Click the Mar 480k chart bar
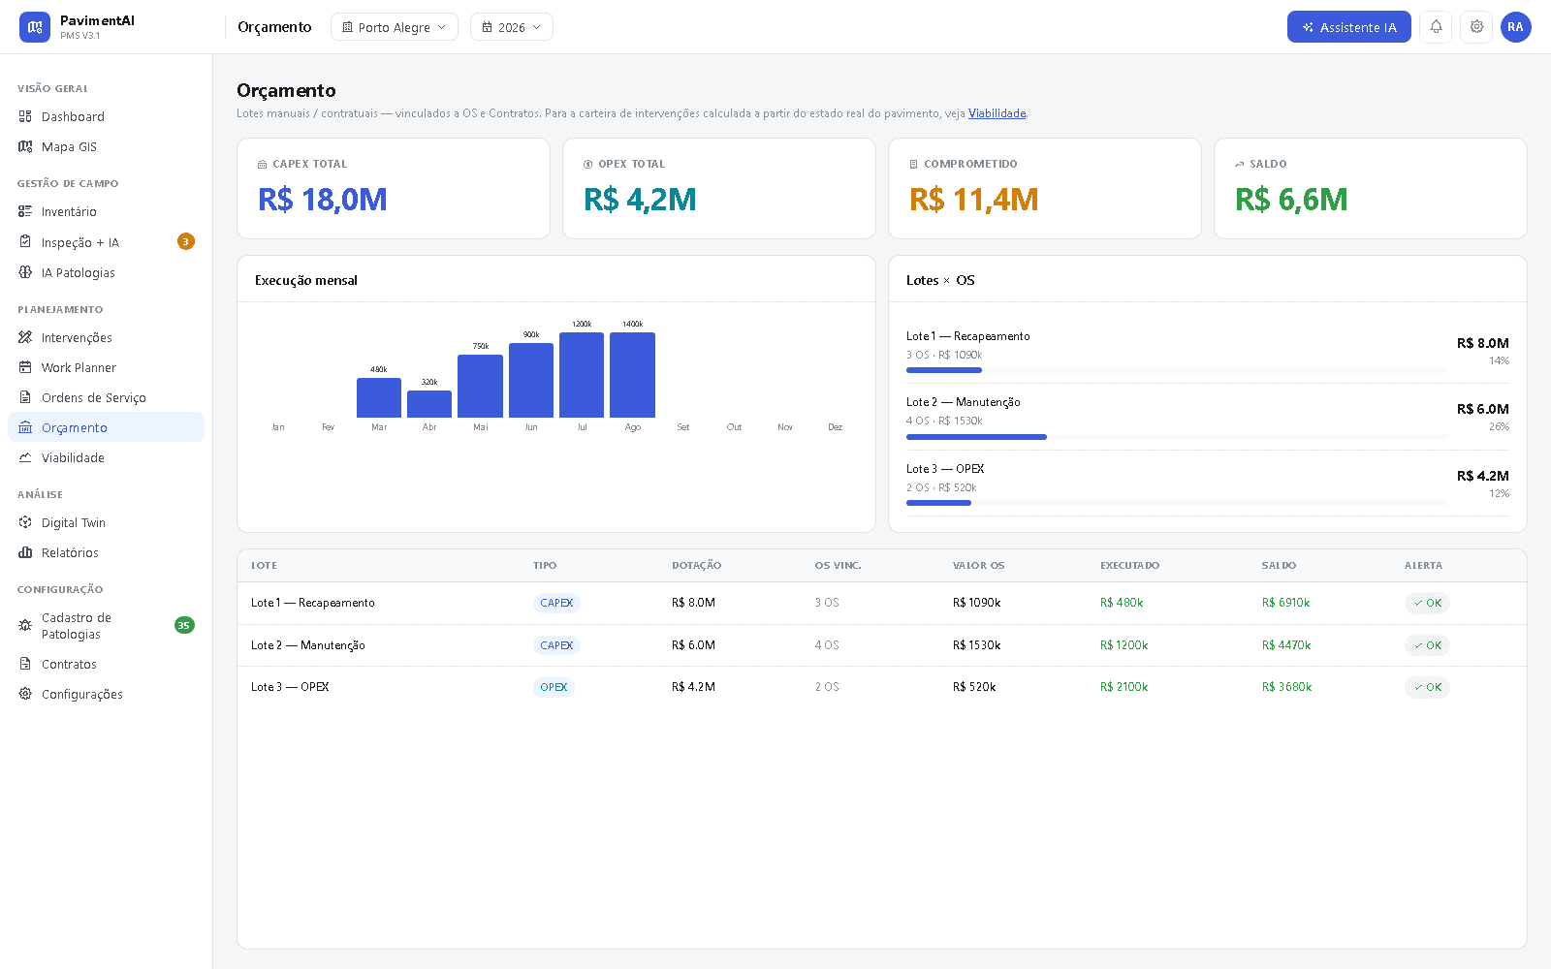The image size is (1551, 969). click(x=379, y=397)
